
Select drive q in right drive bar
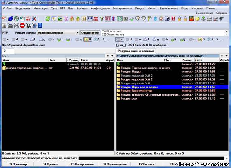(192, 39)
